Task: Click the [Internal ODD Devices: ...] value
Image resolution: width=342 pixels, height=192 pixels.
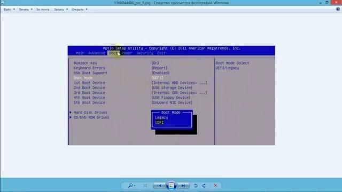Action: (x=180, y=93)
